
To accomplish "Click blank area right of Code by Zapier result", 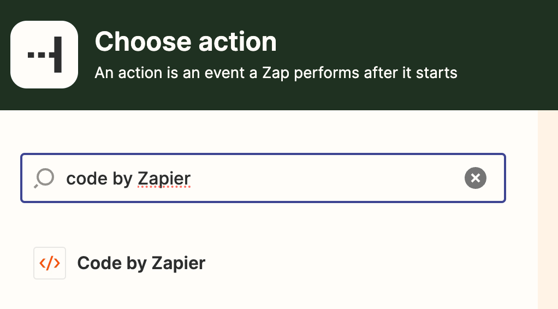I will point(355,263).
